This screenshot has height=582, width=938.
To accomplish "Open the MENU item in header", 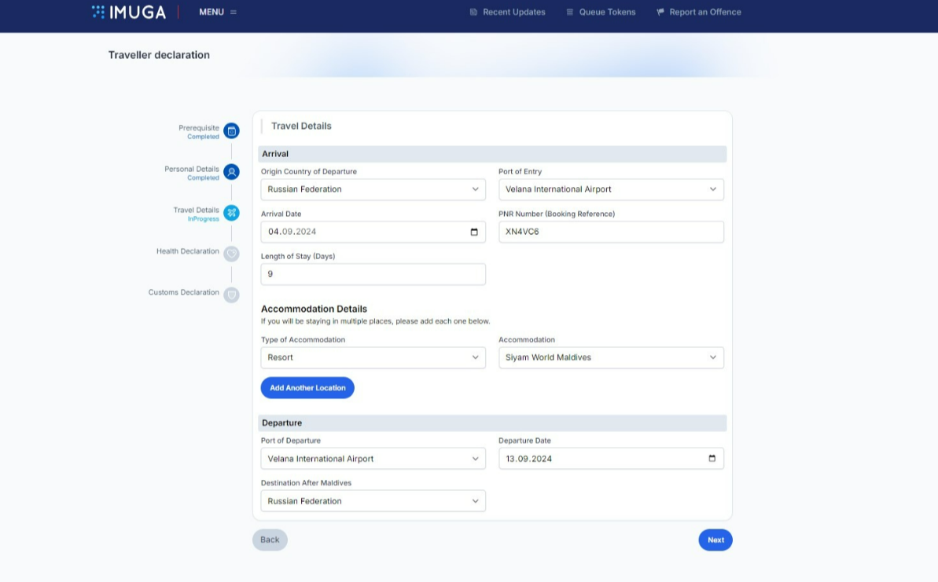I will [212, 12].
